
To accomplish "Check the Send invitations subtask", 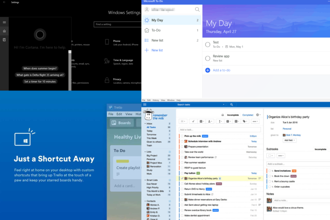I will (x=269, y=171).
